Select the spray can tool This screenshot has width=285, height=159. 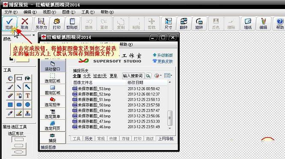(19, 96)
